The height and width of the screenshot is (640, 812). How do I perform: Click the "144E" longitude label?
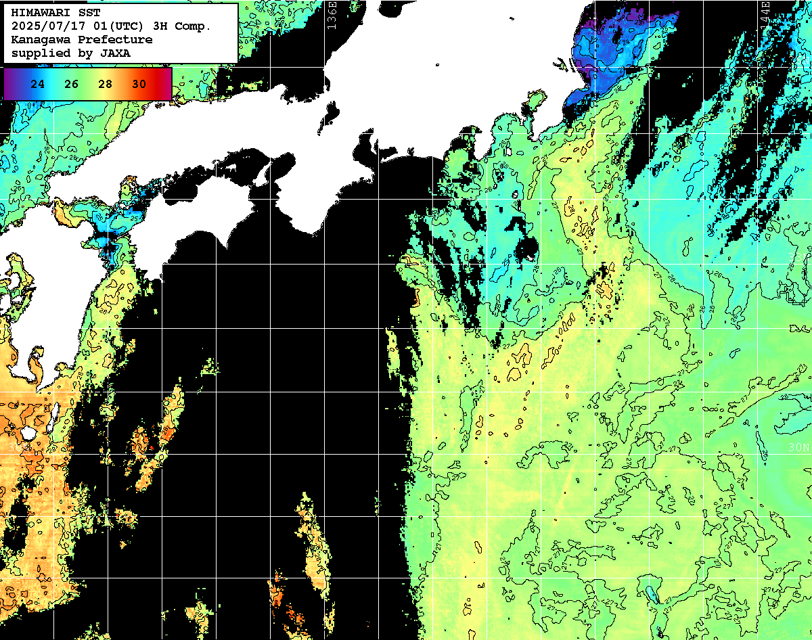(765, 15)
